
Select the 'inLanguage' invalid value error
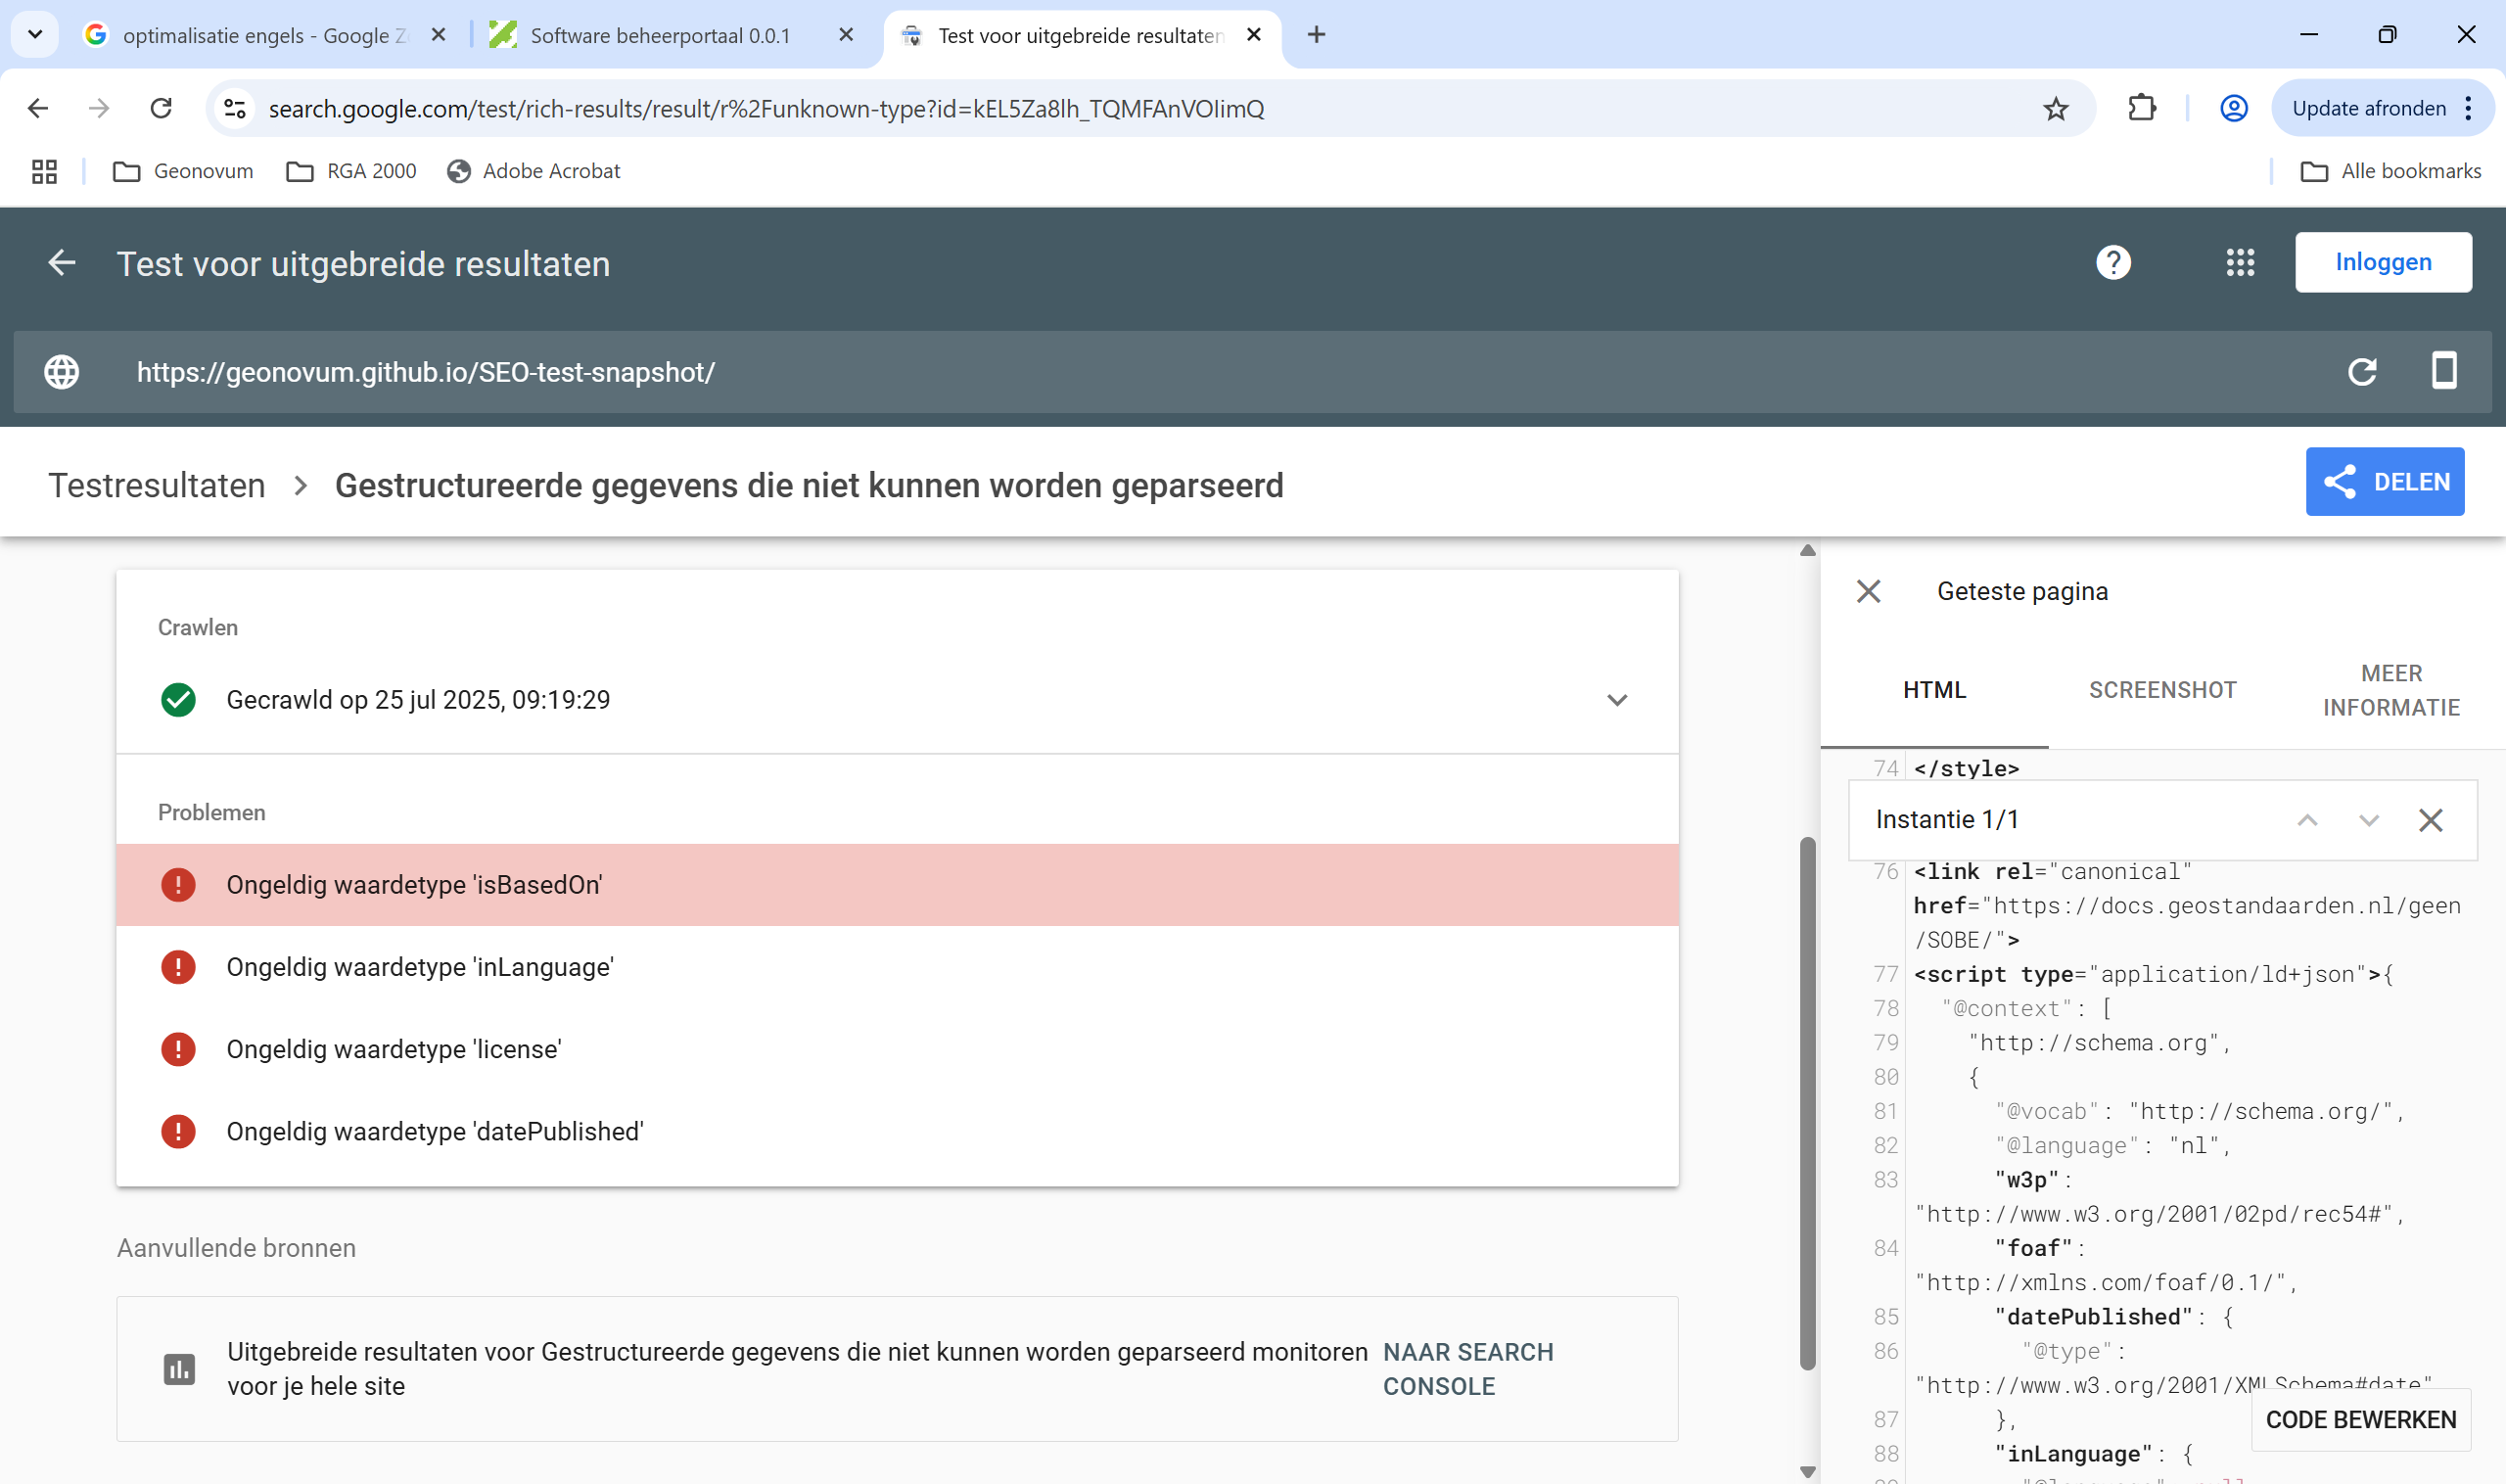[x=420, y=967]
